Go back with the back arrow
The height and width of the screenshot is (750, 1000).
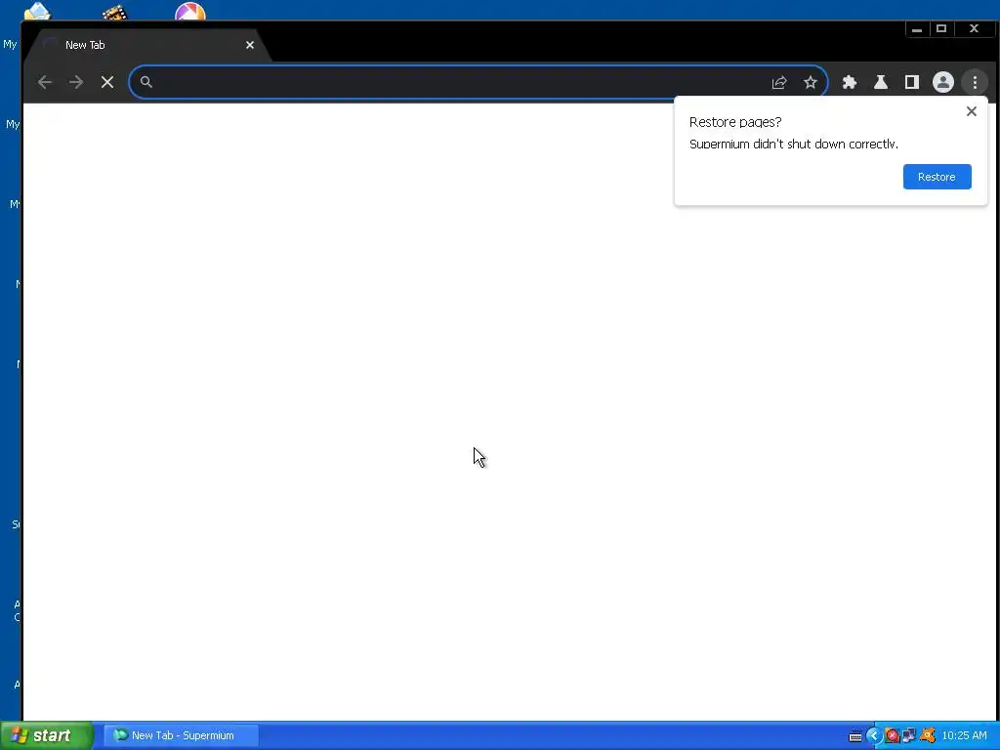click(x=45, y=82)
